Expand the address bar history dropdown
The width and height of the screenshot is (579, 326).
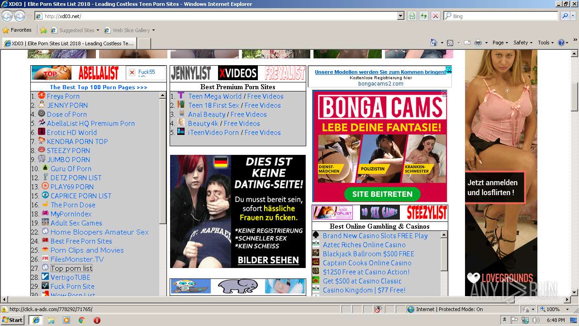(x=401, y=16)
